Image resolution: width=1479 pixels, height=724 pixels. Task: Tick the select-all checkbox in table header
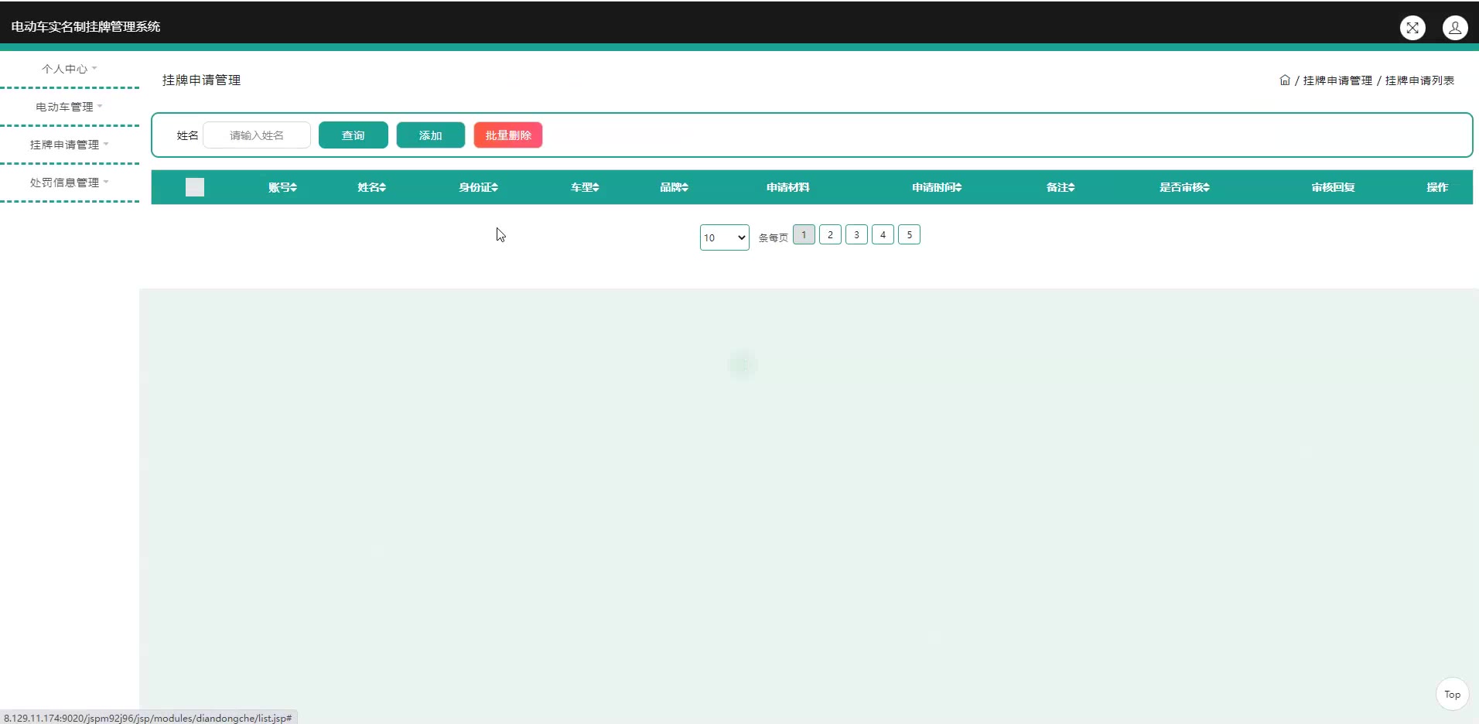(x=195, y=187)
